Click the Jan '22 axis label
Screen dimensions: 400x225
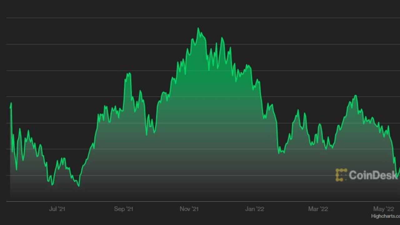[x=255, y=209]
